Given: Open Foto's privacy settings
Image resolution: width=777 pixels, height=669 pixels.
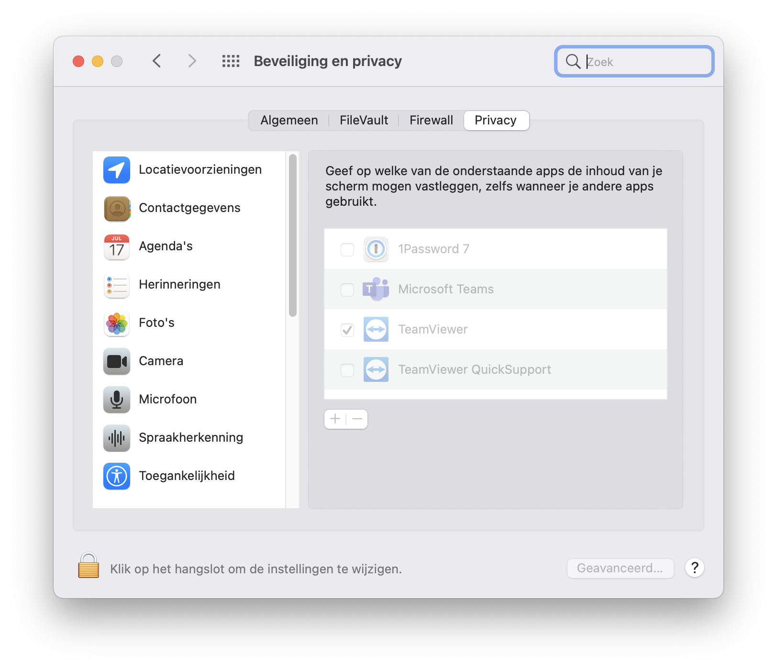Looking at the screenshot, I should click(116, 323).
